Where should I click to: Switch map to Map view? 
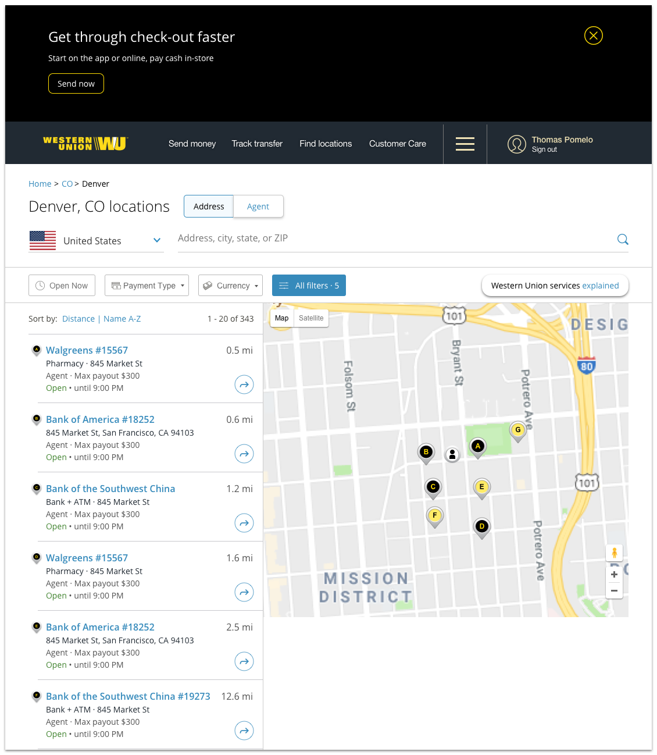point(282,318)
